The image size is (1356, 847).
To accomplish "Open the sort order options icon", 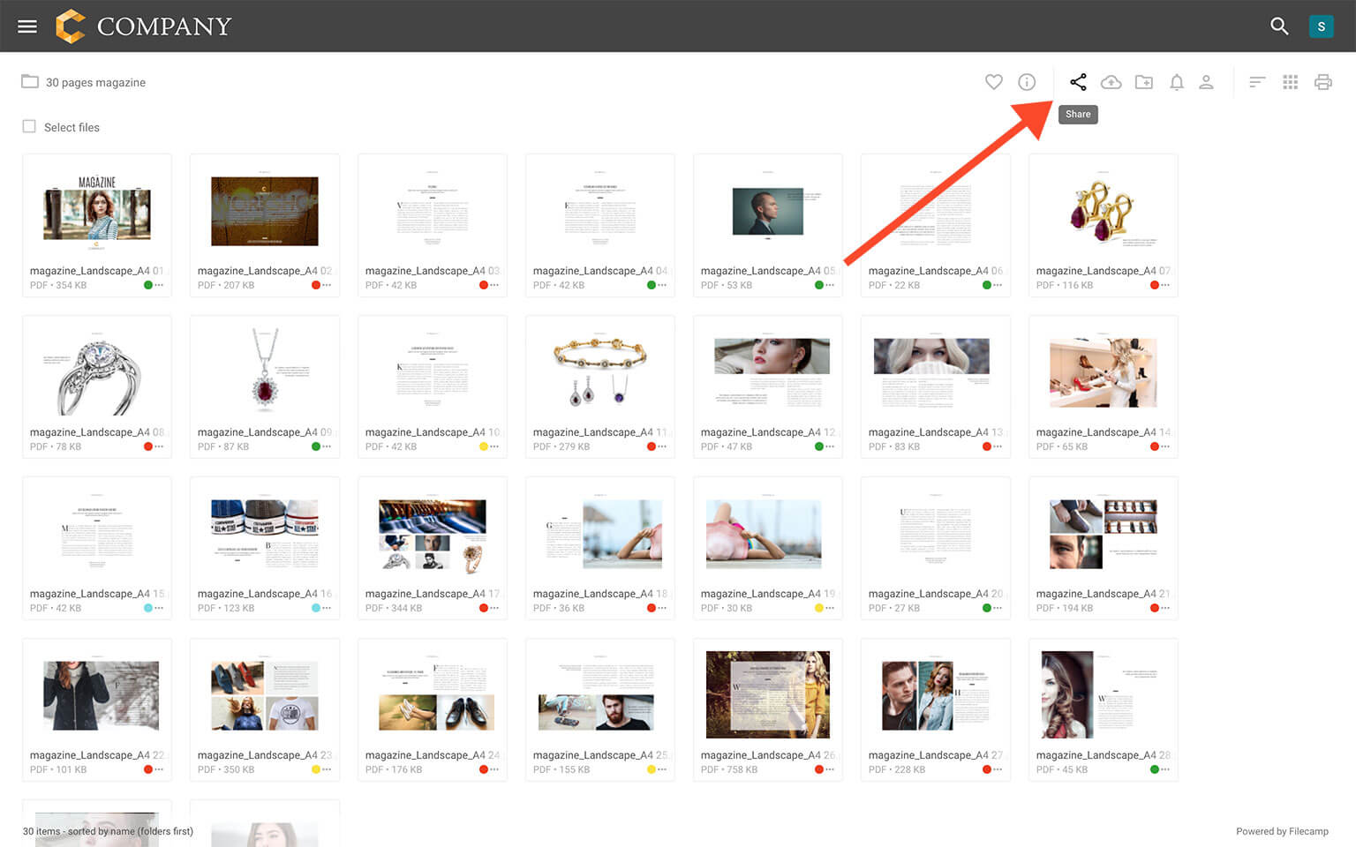I will 1257,82.
